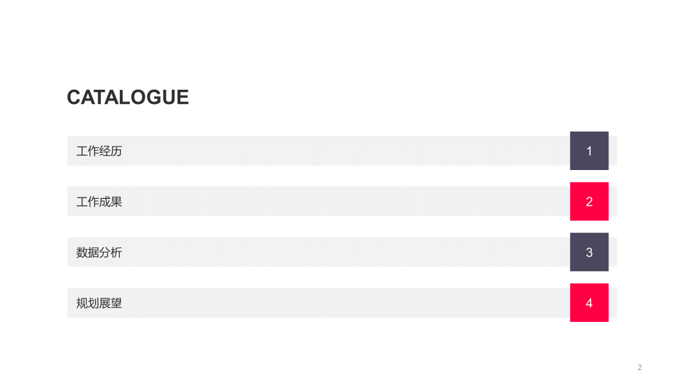Click the gray bar end right of square 1
Viewport: 685px width, 385px height.
point(613,151)
